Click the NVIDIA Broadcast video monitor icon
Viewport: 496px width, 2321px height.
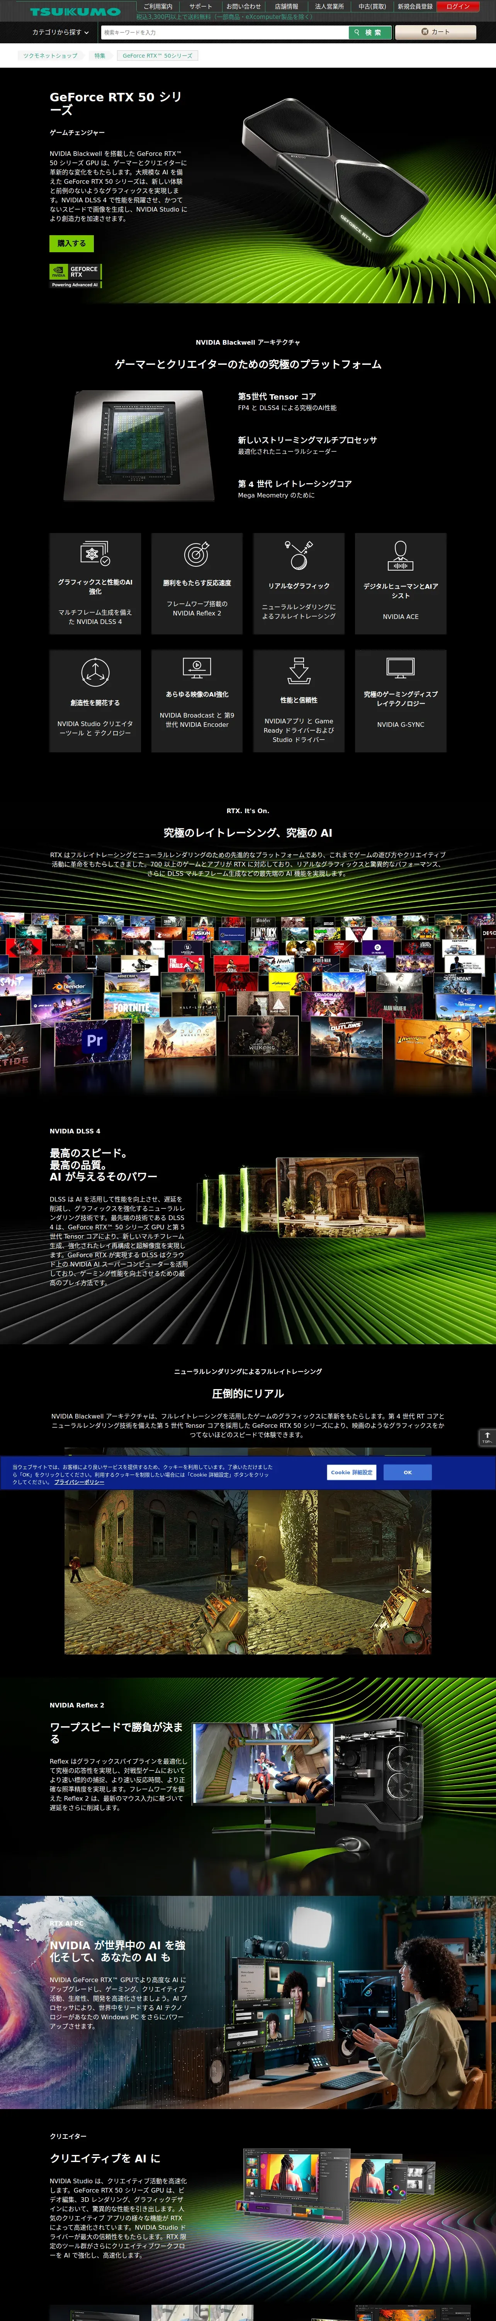coord(197,668)
